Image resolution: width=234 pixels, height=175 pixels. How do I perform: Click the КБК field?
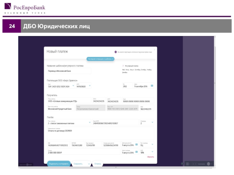point(58,144)
